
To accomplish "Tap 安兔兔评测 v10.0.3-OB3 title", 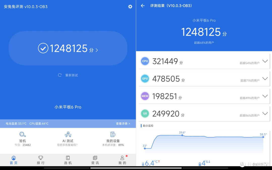I will (x=26, y=7).
